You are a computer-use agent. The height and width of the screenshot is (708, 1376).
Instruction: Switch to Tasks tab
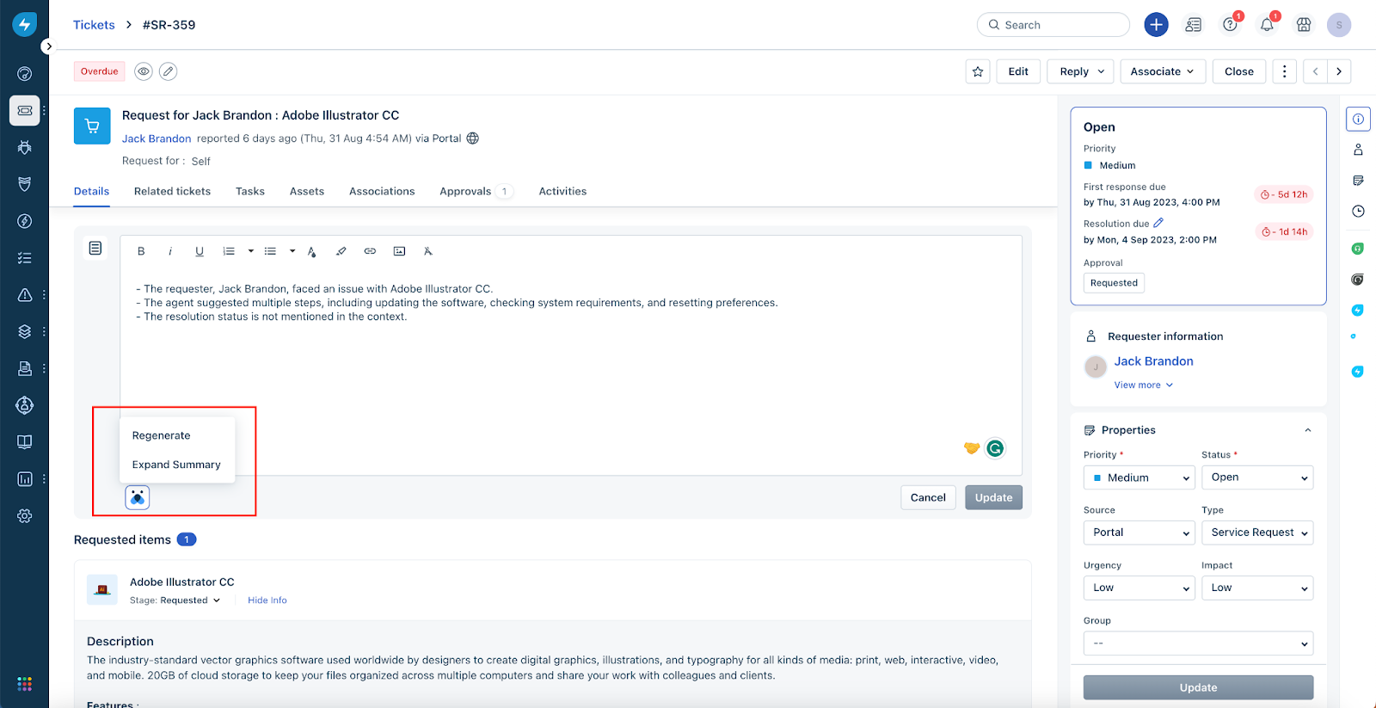250,191
